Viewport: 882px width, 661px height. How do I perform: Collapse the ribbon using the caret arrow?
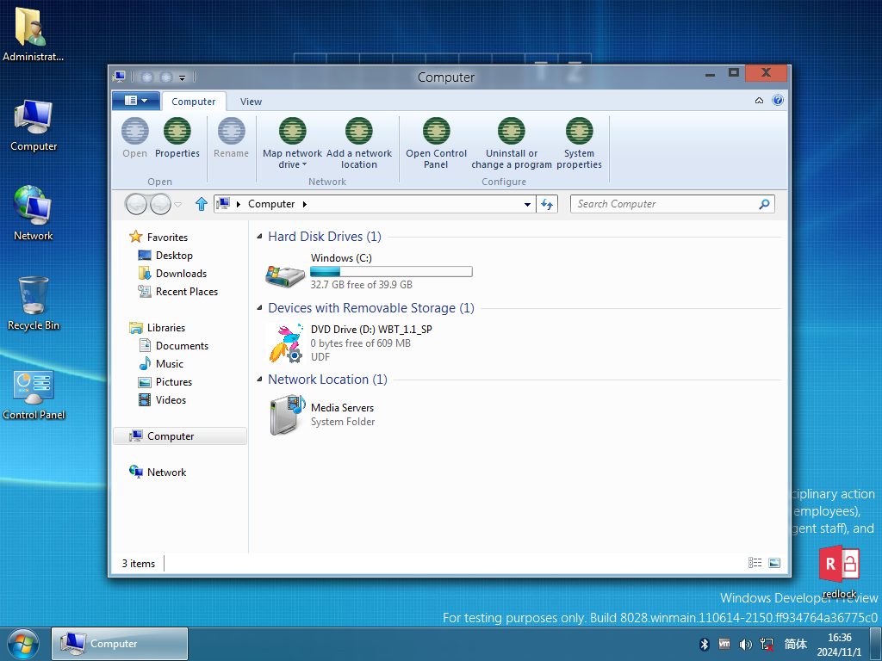[759, 101]
